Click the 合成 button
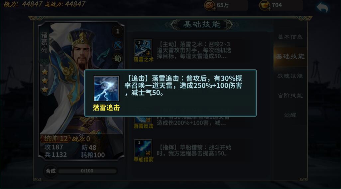 click(x=51, y=171)
